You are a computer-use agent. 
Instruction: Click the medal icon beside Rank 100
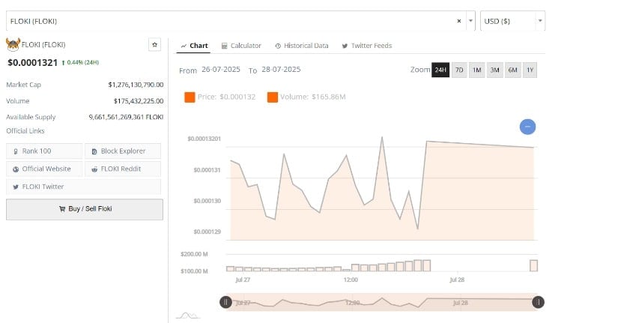pos(16,151)
